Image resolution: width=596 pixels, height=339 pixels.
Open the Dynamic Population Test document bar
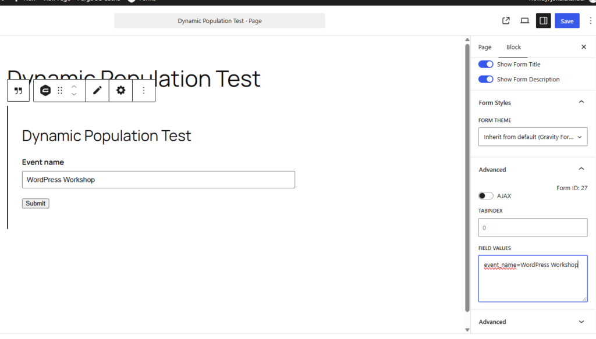[x=219, y=21]
